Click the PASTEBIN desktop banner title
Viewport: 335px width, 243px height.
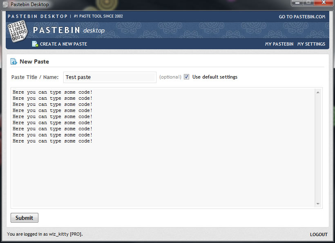(x=69, y=30)
